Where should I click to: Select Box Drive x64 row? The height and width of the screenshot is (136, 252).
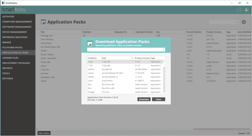pos(125,84)
